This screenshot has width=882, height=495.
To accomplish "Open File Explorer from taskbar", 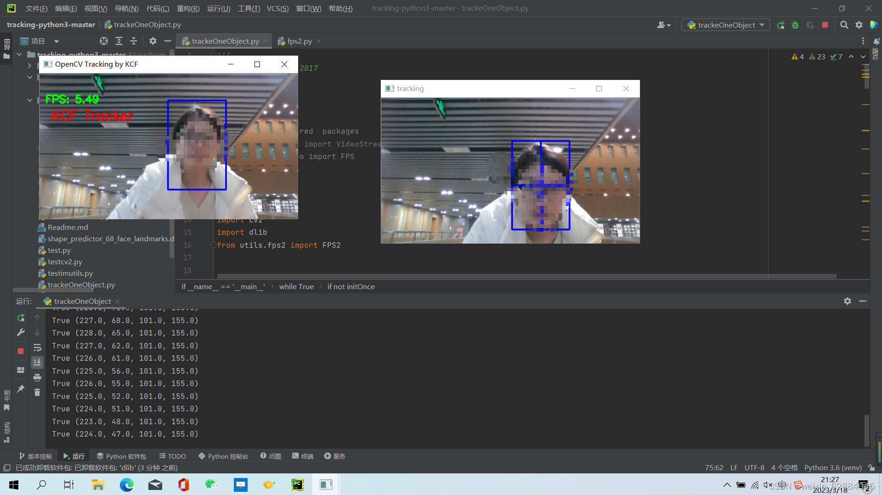I will (98, 484).
